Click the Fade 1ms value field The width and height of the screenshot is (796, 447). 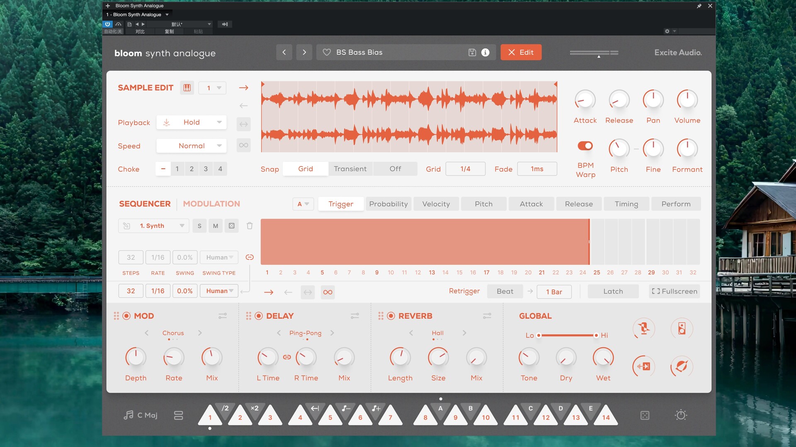pos(537,169)
